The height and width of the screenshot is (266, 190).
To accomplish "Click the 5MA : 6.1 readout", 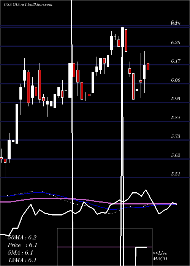I will point(21,253).
